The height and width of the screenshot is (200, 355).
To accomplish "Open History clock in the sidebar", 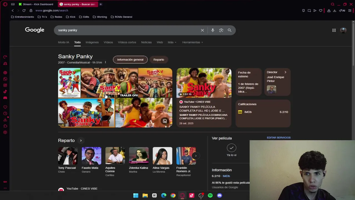I will point(5,113).
